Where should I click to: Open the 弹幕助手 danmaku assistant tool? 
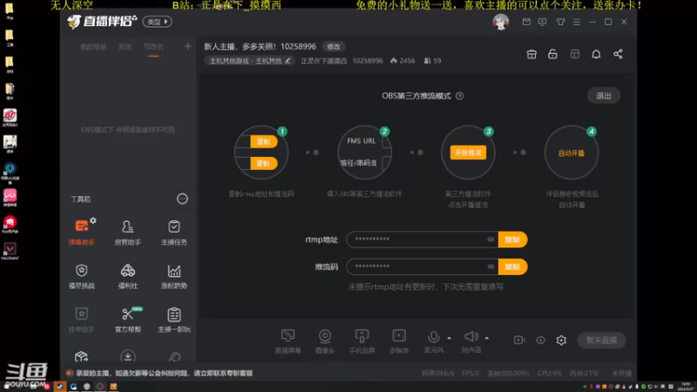81,232
